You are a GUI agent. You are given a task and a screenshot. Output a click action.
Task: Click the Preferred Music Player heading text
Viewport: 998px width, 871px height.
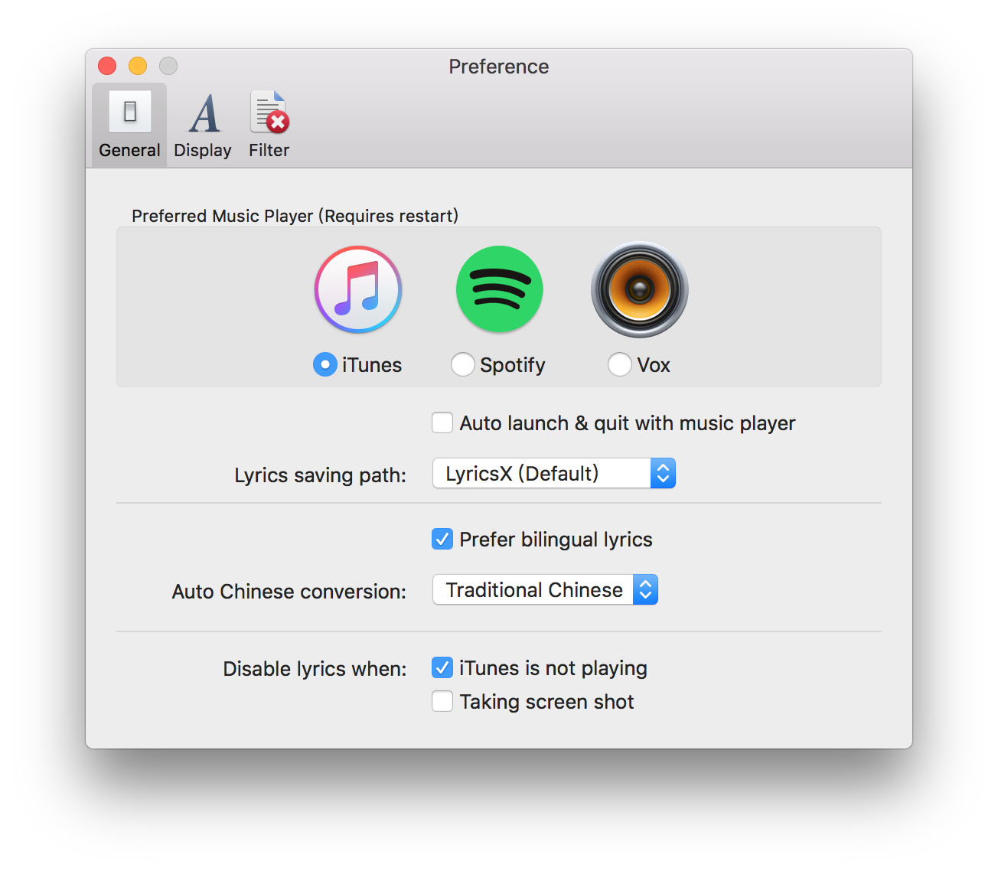[x=295, y=216]
